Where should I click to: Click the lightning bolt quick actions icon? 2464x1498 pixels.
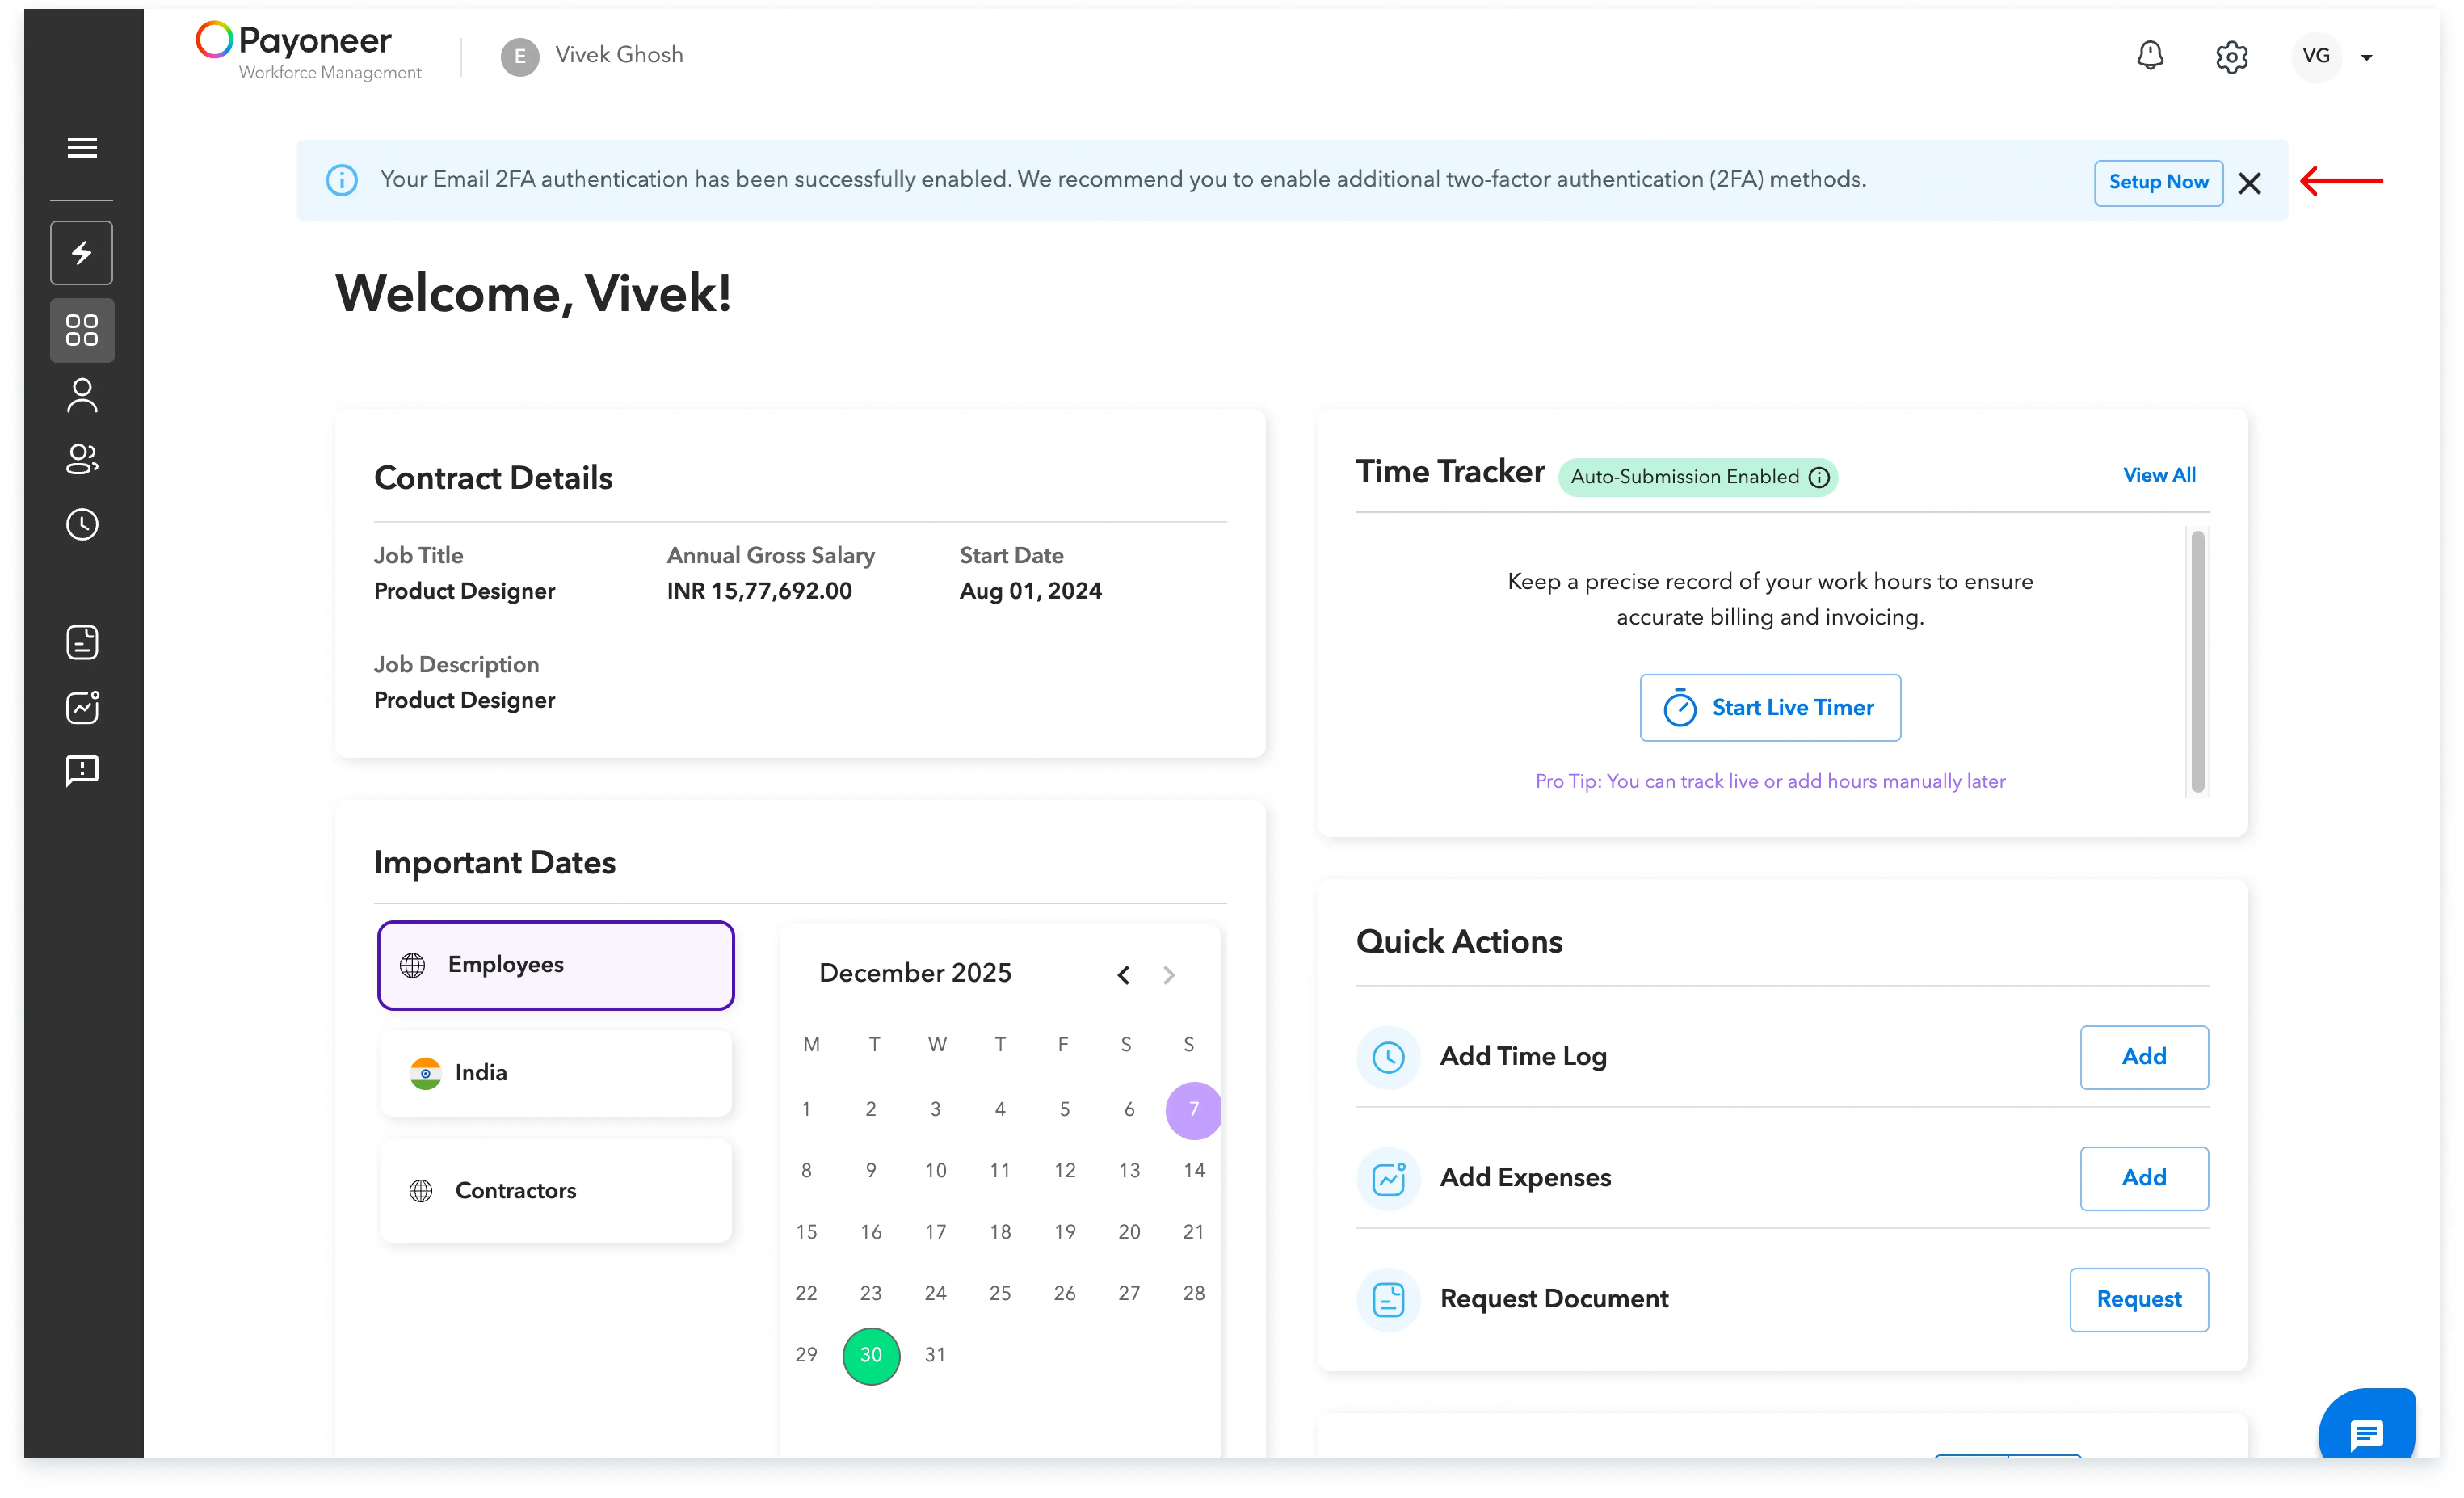82,252
